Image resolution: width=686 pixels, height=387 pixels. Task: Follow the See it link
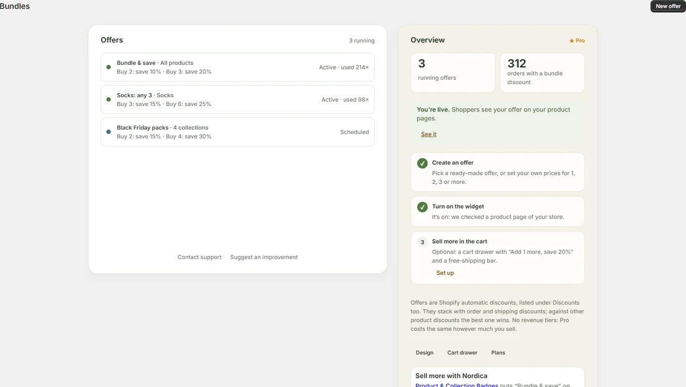pyautogui.click(x=429, y=134)
